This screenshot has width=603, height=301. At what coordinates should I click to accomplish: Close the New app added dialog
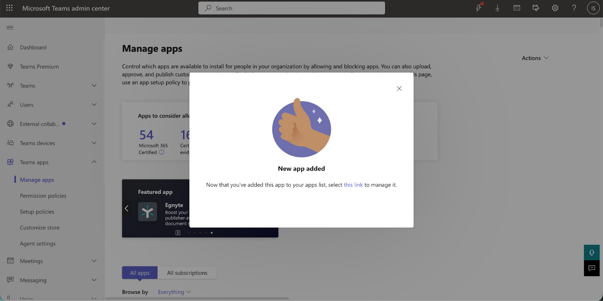(x=399, y=89)
